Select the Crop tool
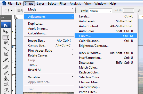The image size is (143, 94). click(x=6, y=54)
